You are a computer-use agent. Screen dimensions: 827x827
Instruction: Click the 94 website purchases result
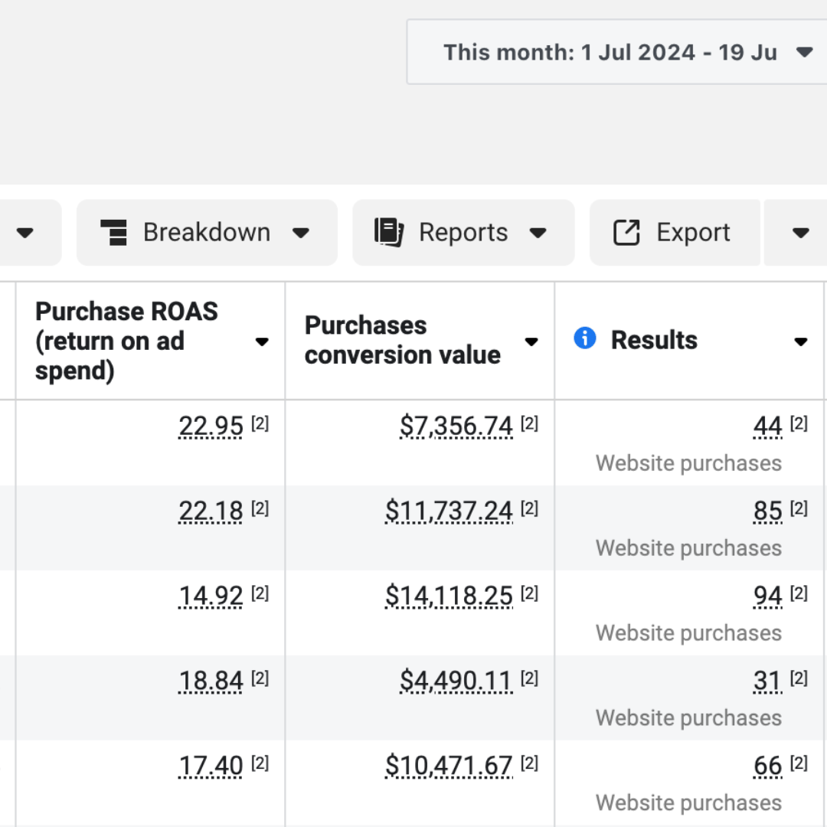[x=767, y=596]
